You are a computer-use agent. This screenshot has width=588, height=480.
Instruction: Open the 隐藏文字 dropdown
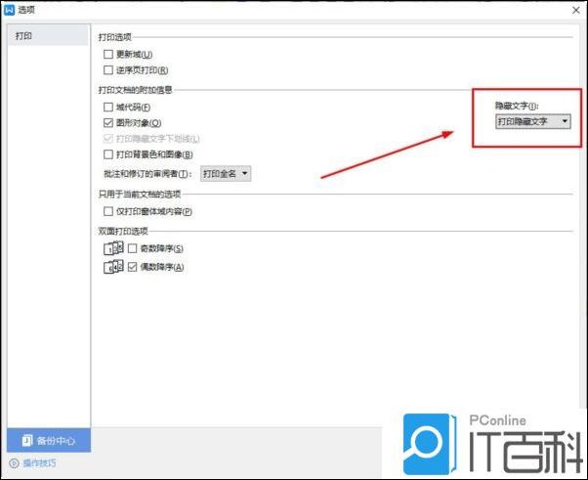(533, 121)
